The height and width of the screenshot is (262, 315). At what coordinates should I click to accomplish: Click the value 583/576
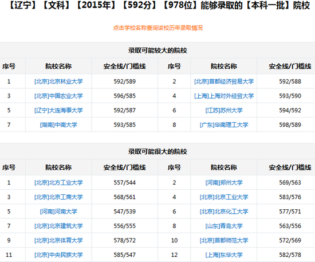point(290,197)
